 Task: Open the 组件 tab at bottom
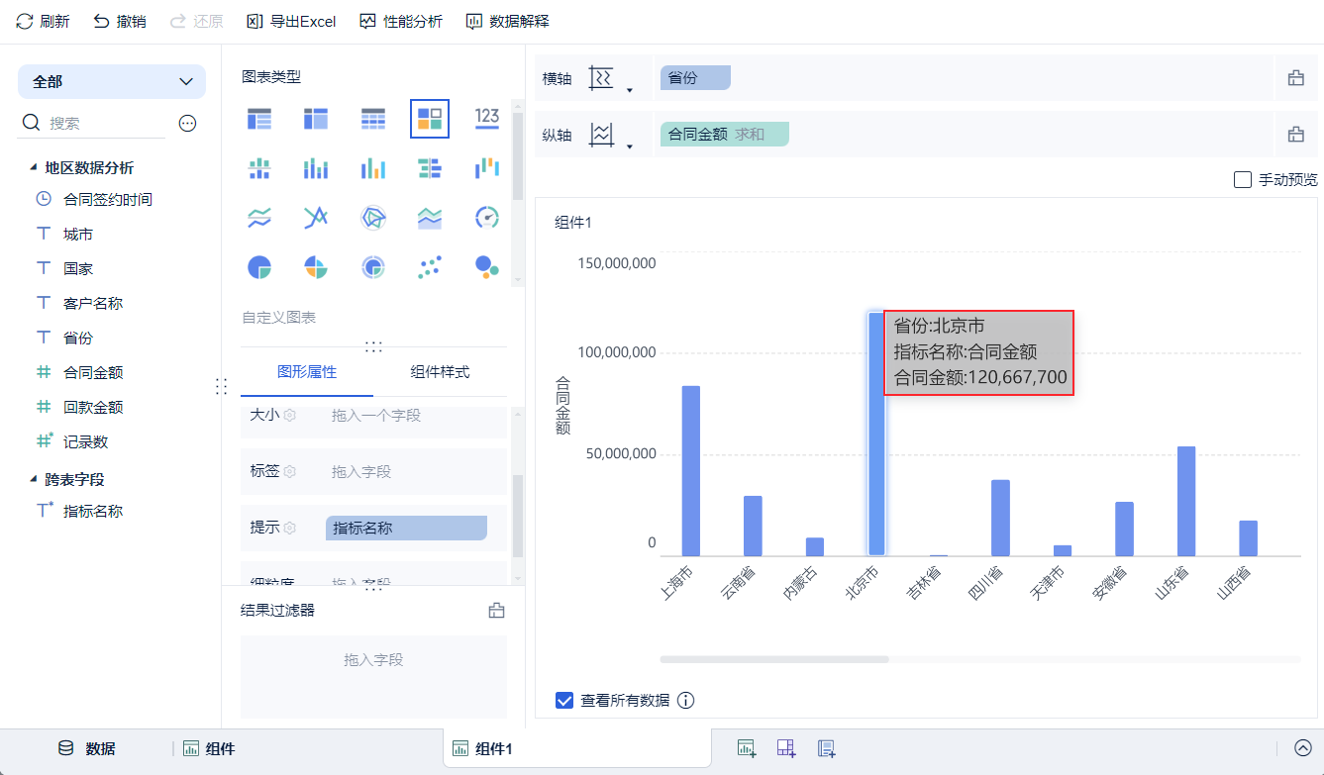tap(209, 749)
